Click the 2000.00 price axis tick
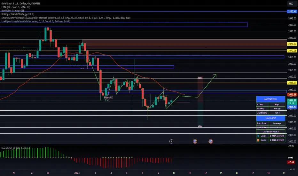Screen dimensions: 298x176 click(x=292, y=141)
